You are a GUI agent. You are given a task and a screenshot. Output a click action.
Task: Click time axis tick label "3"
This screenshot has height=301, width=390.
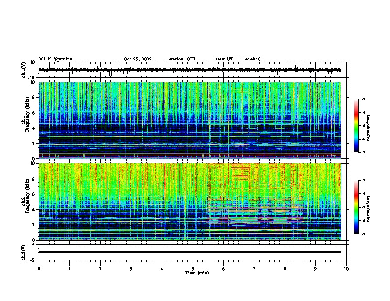[x=131, y=269]
